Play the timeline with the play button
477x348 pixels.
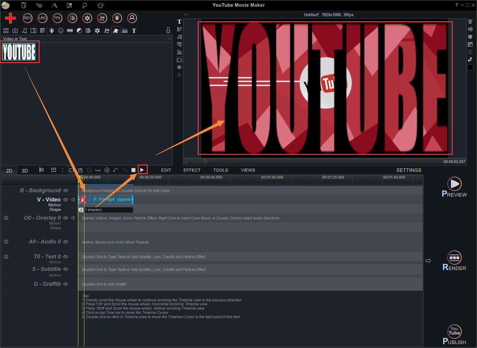click(142, 170)
